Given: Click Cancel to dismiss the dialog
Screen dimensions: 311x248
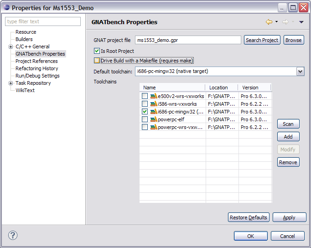Looking at the screenshot, I should 287,236.
